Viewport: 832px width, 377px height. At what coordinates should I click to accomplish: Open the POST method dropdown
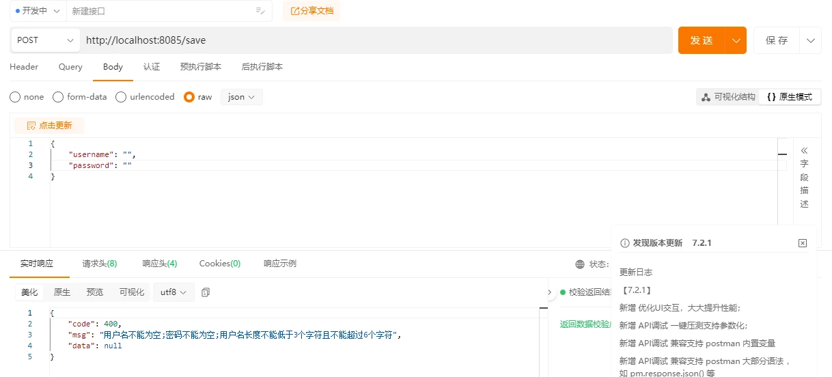coord(45,40)
